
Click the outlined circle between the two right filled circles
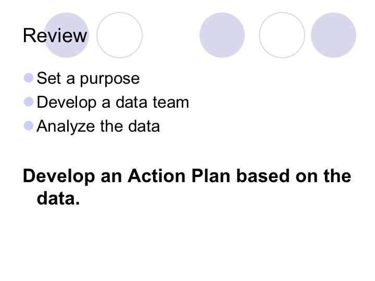(x=282, y=35)
